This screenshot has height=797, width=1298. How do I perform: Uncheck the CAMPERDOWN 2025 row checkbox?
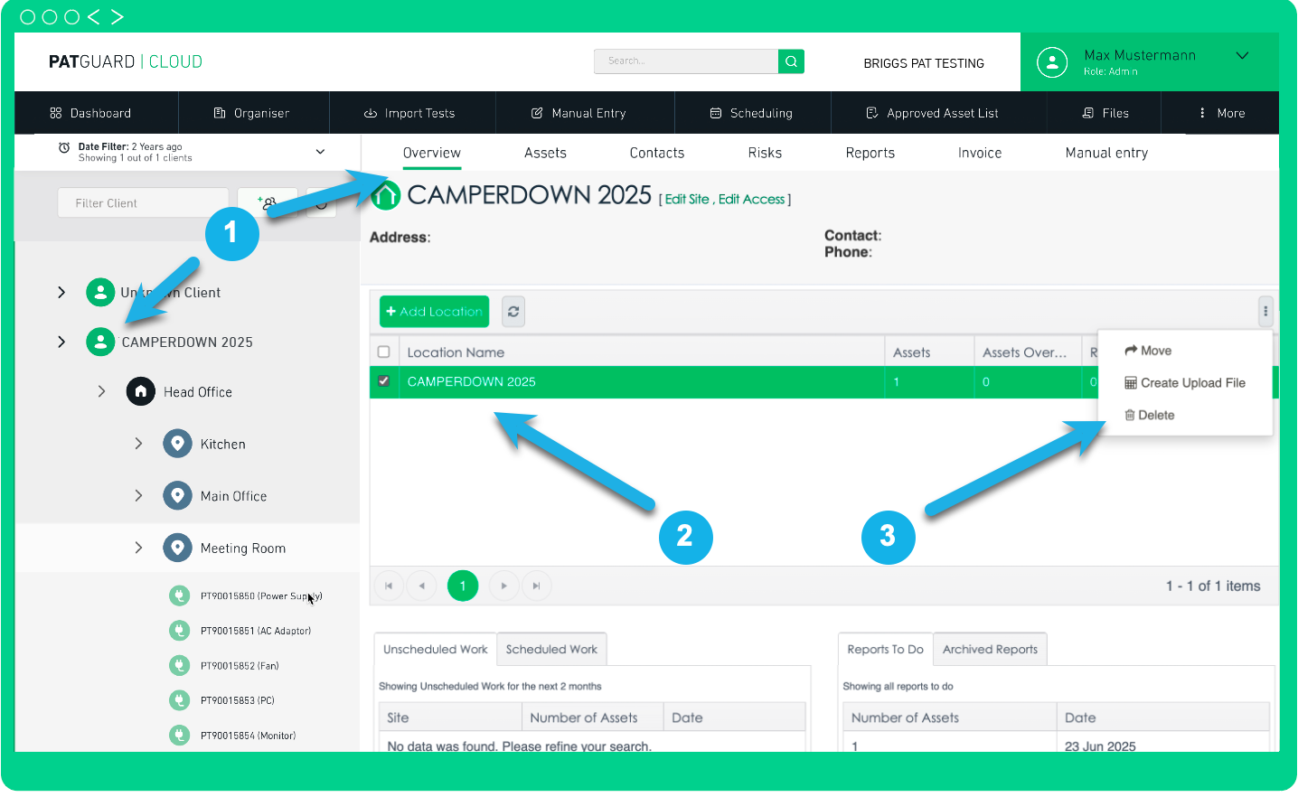tap(383, 380)
